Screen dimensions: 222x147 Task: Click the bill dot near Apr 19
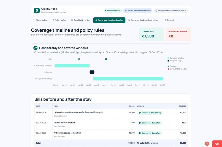click(x=106, y=59)
